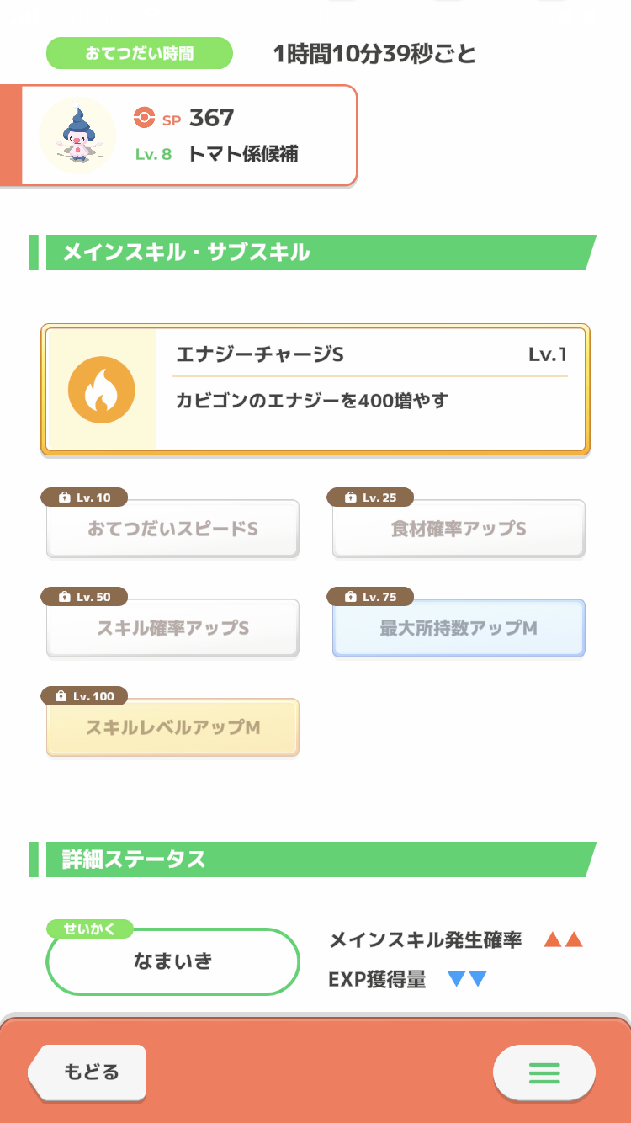Image resolution: width=631 pixels, height=1123 pixels.
Task: Select the おてつだいスピードS sub skill
Action: (172, 529)
